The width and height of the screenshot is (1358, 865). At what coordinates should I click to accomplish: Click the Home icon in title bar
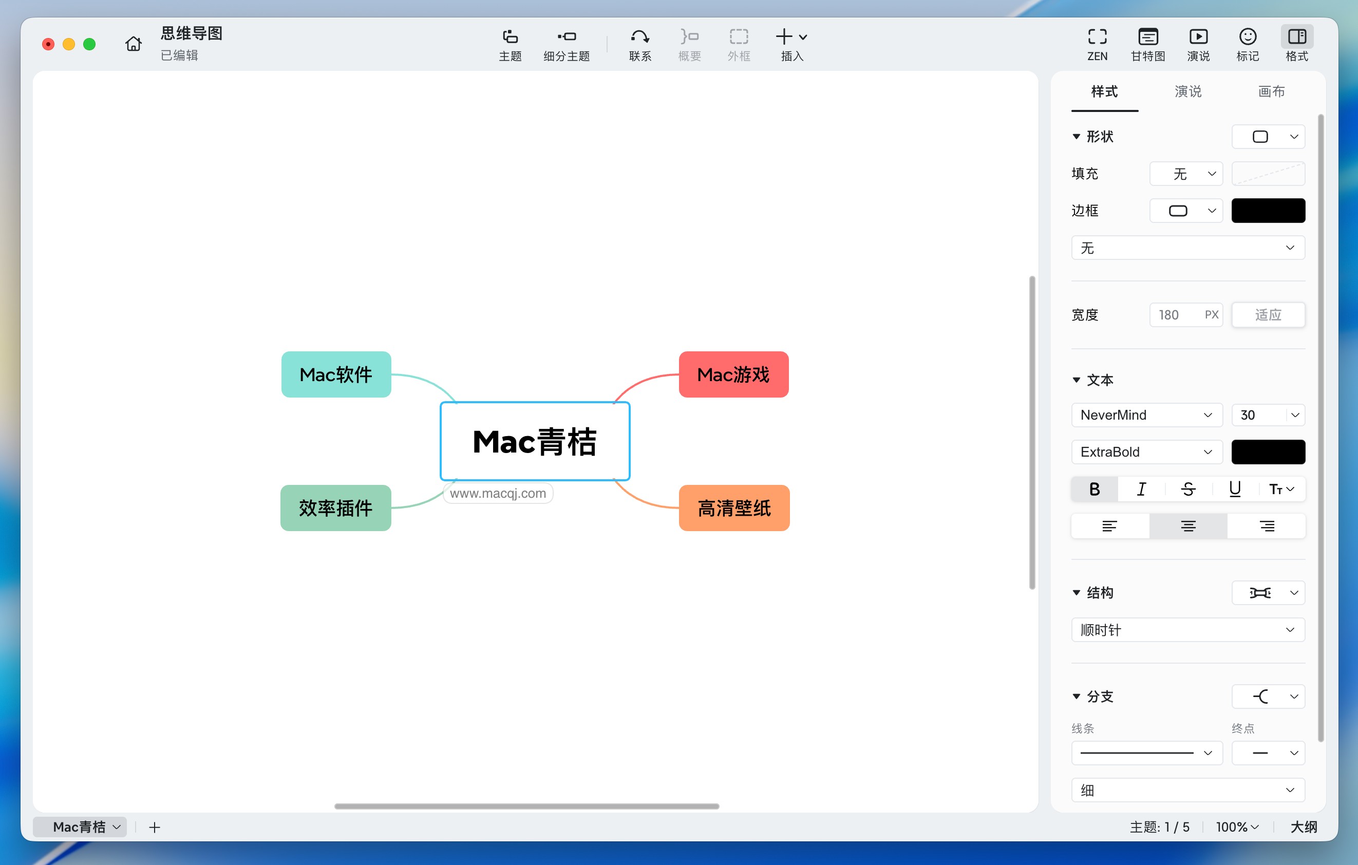133,44
